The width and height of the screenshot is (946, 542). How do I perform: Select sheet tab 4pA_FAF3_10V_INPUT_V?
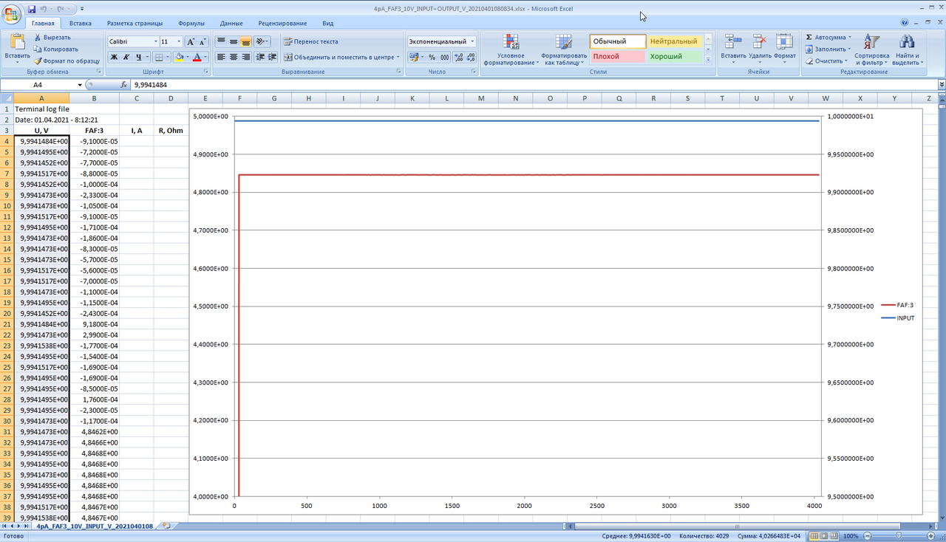click(95, 526)
